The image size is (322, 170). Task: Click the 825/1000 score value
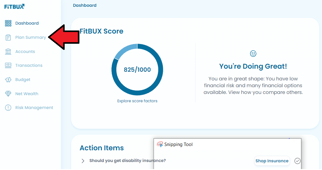pos(137,70)
